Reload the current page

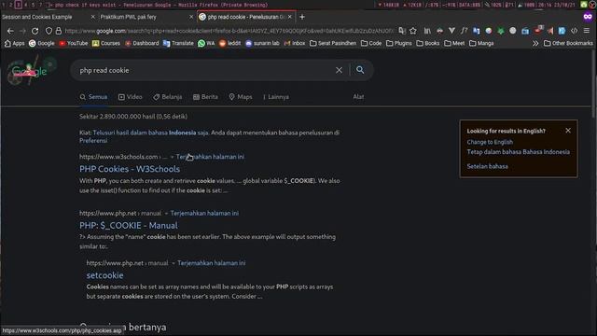pyautogui.click(x=35, y=31)
